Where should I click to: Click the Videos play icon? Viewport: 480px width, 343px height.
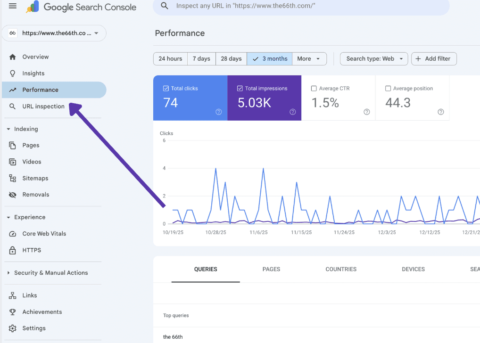(x=13, y=162)
